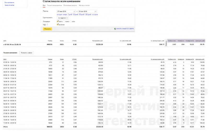Enable the поиск platform checkbox
The width and height of the screenshot is (209, 131).
coord(64,21)
